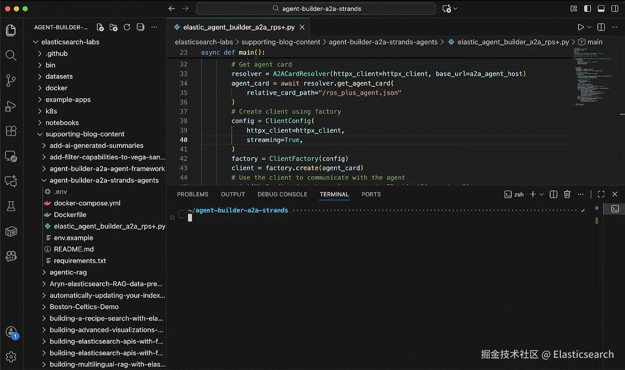Toggle the bottom panel visibility
This screenshot has height=370, width=625.
click(x=601, y=9)
